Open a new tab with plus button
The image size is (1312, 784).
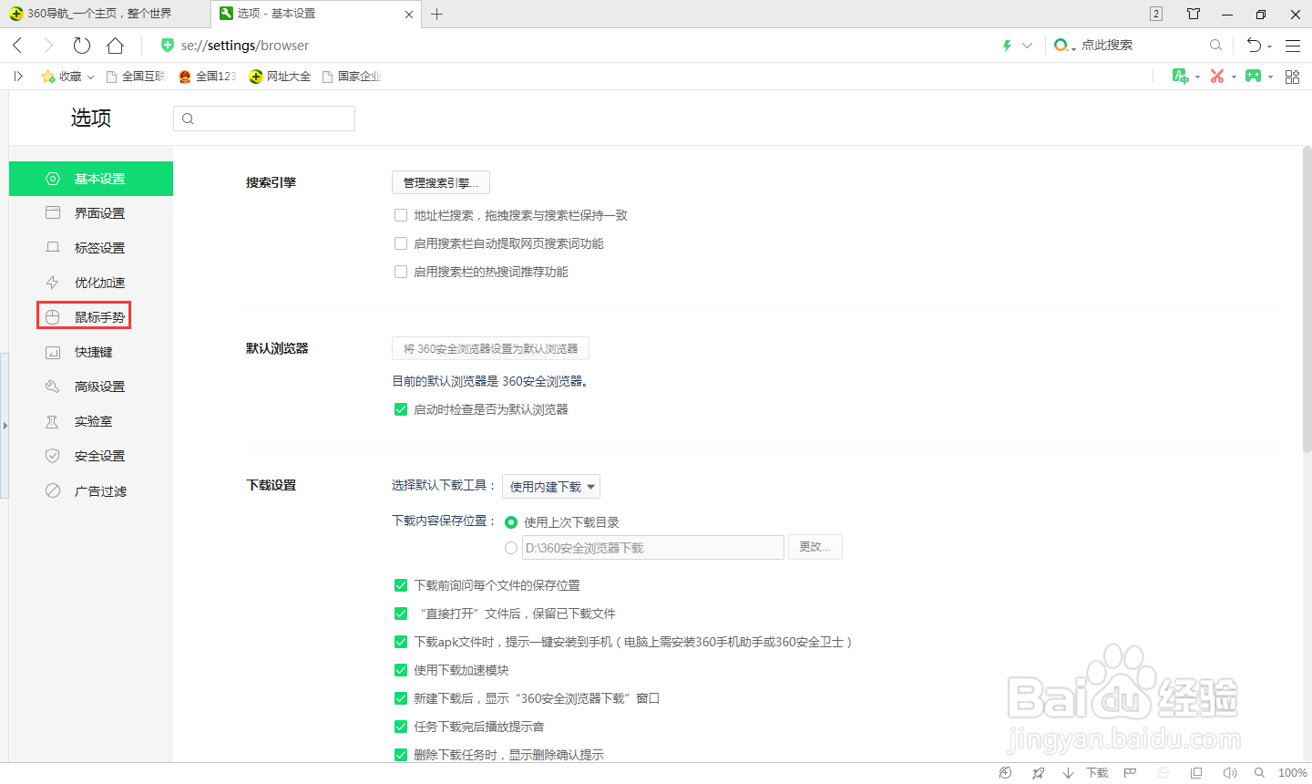tap(436, 14)
